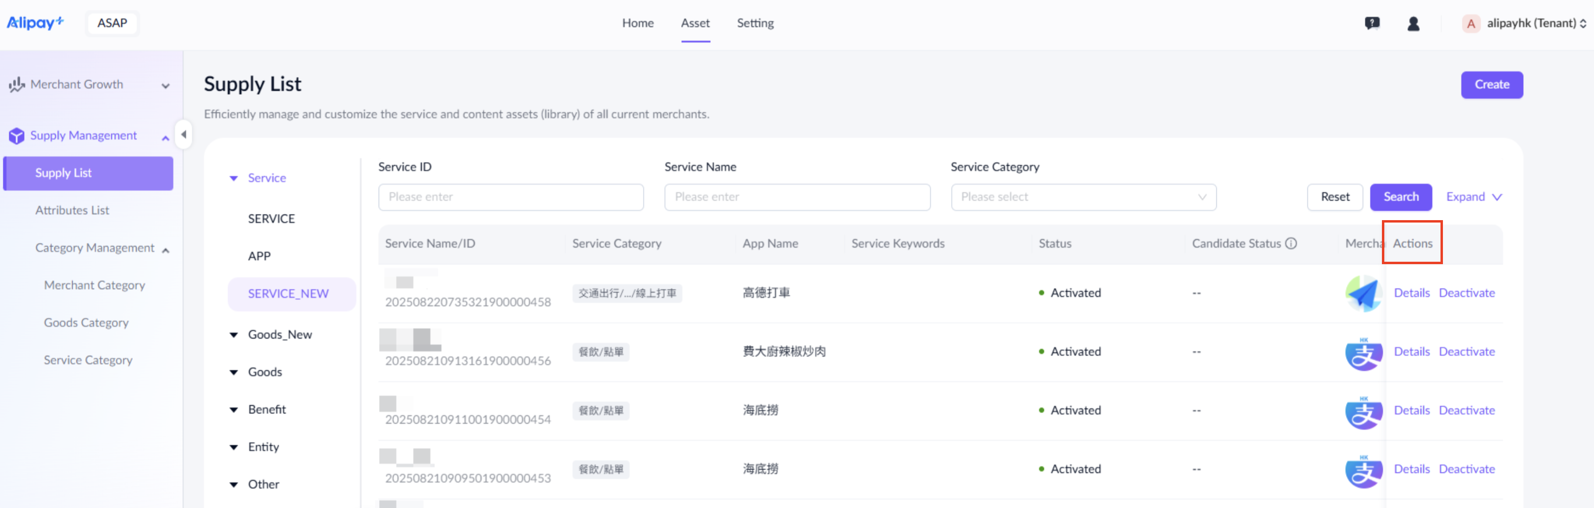The height and width of the screenshot is (508, 1594).
Task: Open the user profile icon
Action: (x=1413, y=24)
